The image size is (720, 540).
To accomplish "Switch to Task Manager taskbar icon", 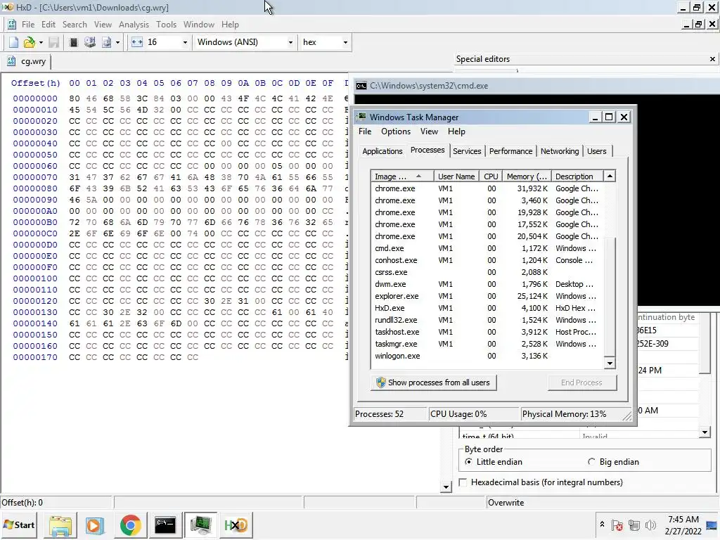I will [x=200, y=525].
